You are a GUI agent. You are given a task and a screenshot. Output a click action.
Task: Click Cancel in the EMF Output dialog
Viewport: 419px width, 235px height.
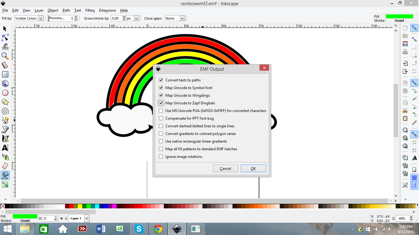pos(225,168)
